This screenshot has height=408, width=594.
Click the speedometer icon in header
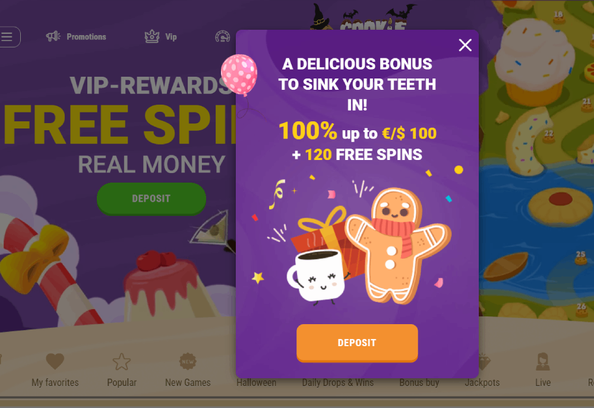pyautogui.click(x=222, y=36)
